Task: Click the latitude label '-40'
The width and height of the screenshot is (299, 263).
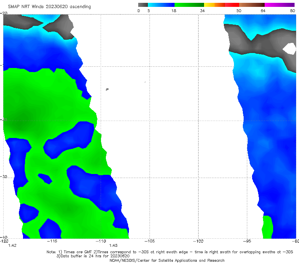Action: coord(4,237)
